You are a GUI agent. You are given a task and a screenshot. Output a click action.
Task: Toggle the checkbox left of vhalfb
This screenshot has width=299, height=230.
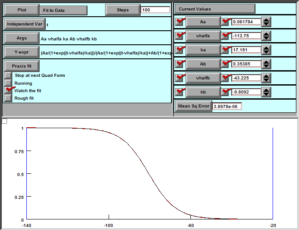click(x=179, y=78)
